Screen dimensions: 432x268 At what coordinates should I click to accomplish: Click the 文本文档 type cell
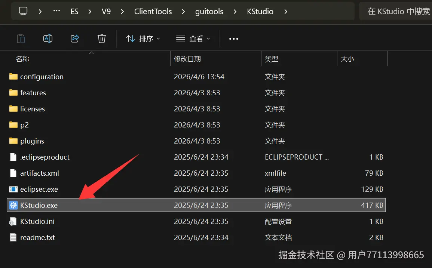click(x=278, y=237)
